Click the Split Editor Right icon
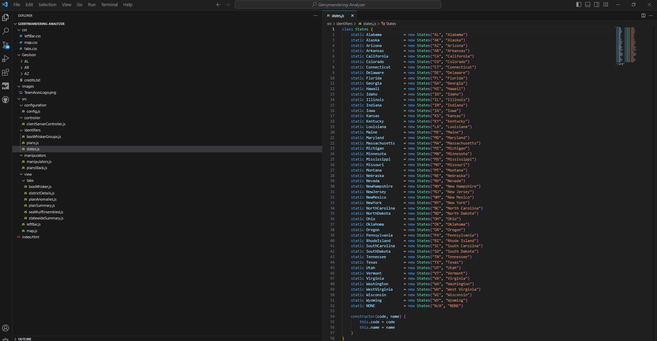This screenshot has height=341, width=657. pyautogui.click(x=643, y=15)
